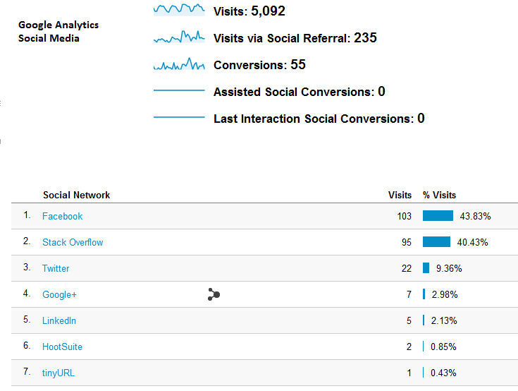Click the LinkedIn visits value 5

(x=409, y=320)
